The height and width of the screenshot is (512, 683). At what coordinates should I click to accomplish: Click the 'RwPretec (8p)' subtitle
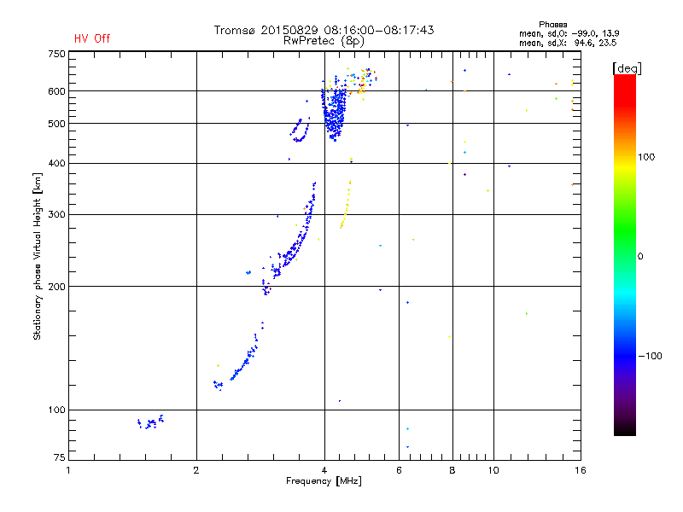(324, 41)
